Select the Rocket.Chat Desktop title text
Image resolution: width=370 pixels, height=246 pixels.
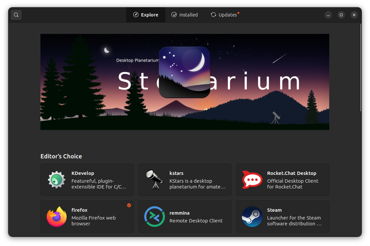(291, 173)
